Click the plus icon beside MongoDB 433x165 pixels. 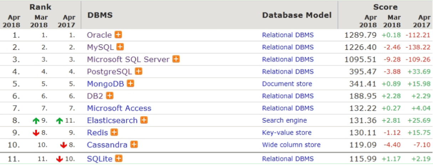click(x=131, y=84)
